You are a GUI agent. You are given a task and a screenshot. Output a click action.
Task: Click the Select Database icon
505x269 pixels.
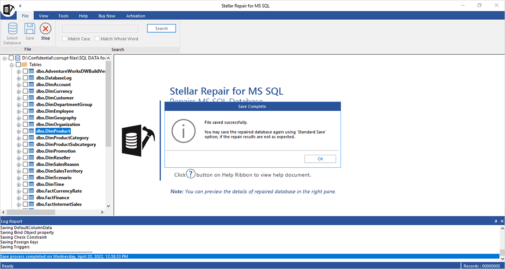click(x=12, y=29)
